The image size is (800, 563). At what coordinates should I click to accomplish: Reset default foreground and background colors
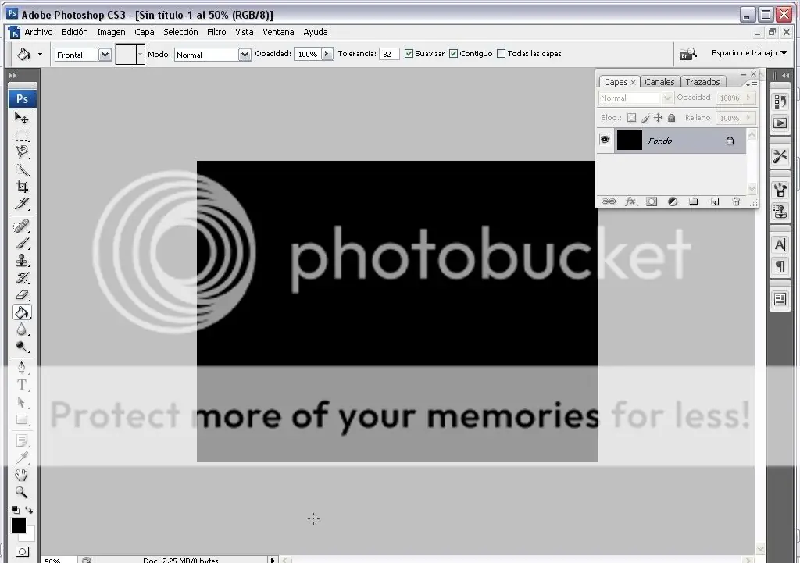[x=16, y=509]
